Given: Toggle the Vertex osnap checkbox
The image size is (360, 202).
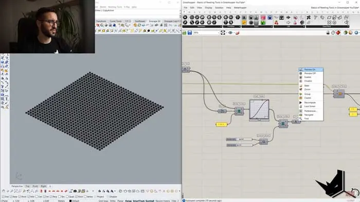Looking at the screenshot, I should [86, 196].
